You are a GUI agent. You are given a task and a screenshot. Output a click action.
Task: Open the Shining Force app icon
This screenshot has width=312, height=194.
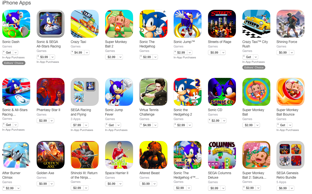(x=290, y=24)
